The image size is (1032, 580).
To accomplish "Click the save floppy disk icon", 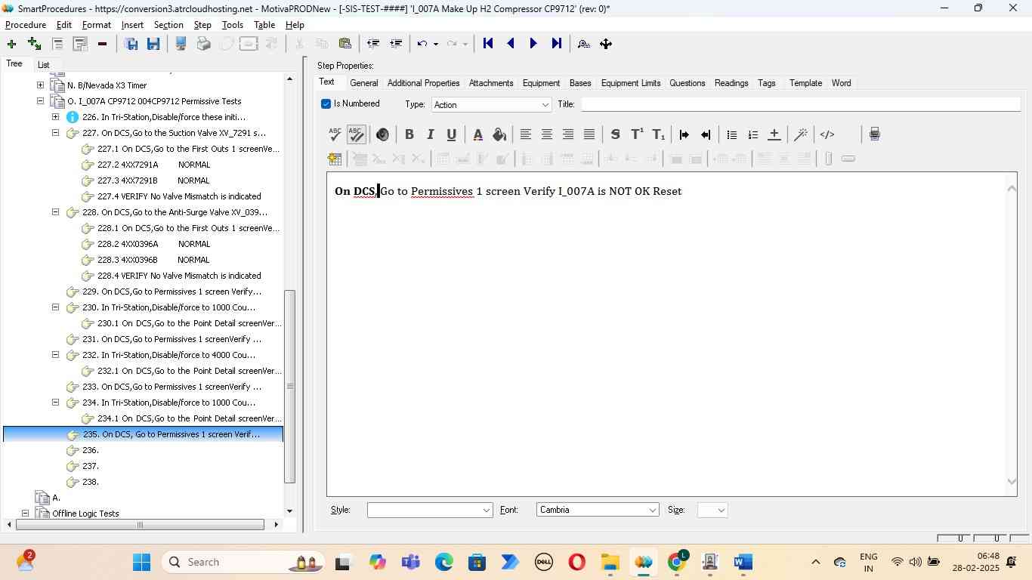I will (x=153, y=44).
